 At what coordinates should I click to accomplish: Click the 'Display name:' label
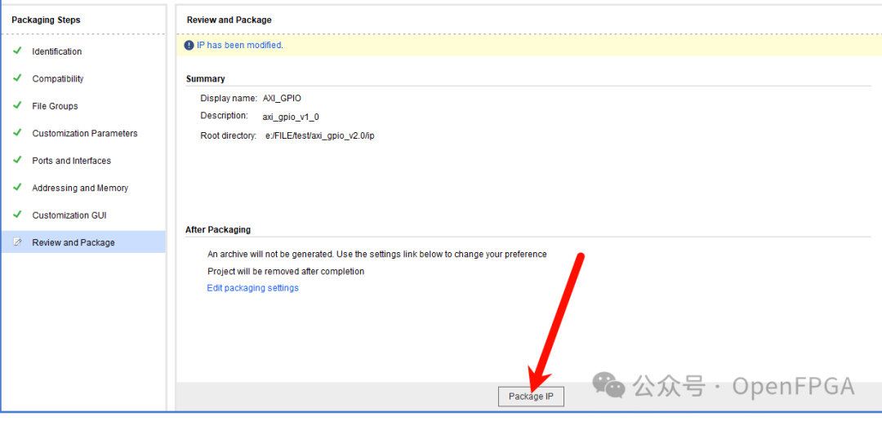229,98
